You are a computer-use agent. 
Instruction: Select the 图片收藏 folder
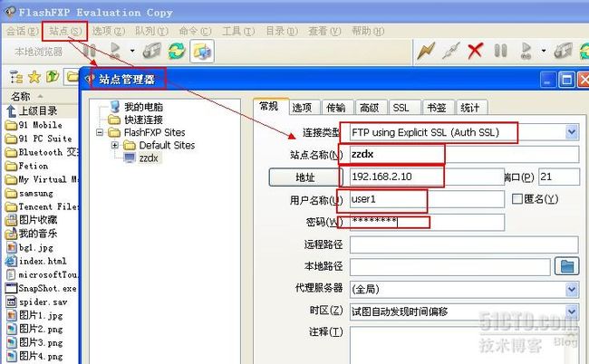tap(37, 219)
